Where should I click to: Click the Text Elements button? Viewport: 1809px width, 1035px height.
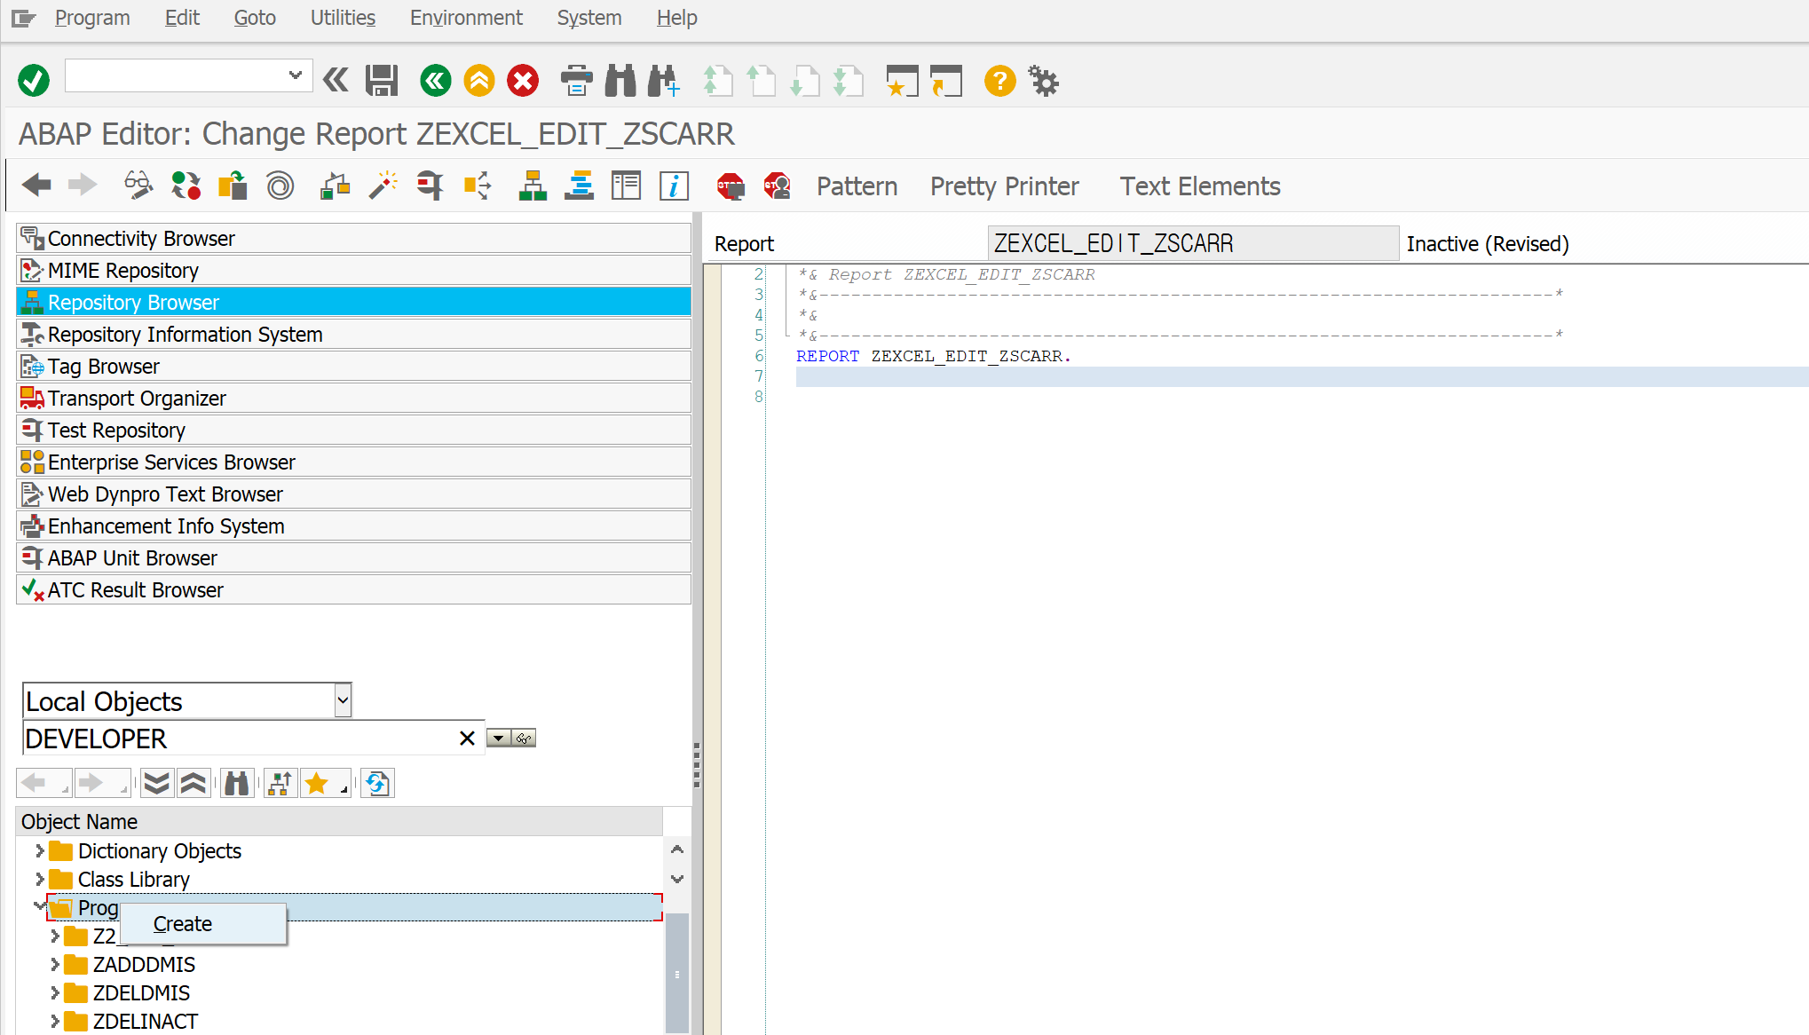pyautogui.click(x=1199, y=186)
